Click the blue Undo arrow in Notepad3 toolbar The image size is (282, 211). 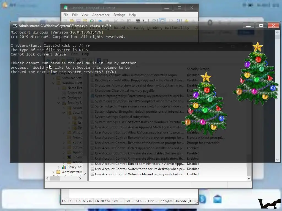[x=100, y=21]
